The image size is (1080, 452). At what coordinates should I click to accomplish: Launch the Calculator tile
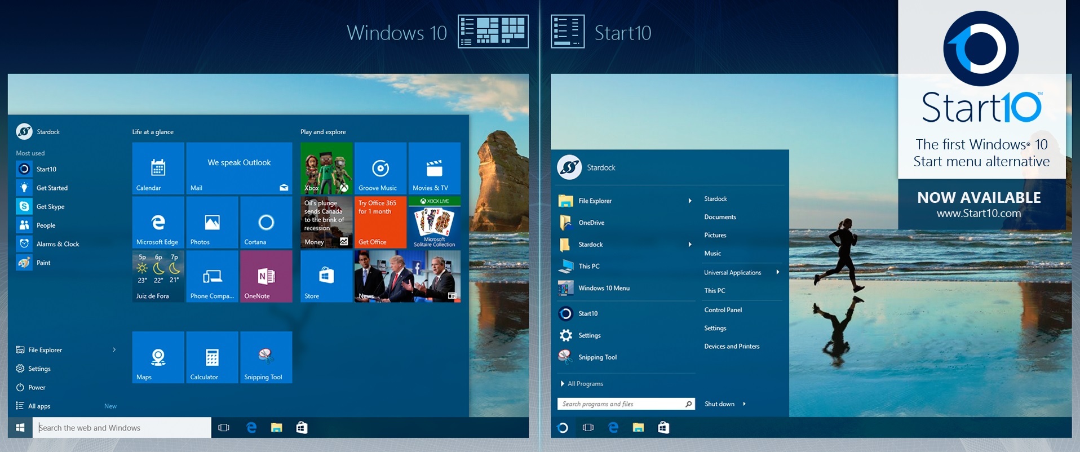click(212, 357)
